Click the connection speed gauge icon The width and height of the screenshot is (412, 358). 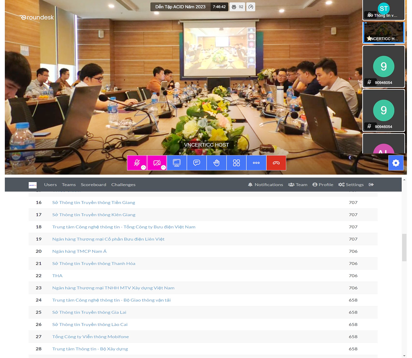[251, 7]
